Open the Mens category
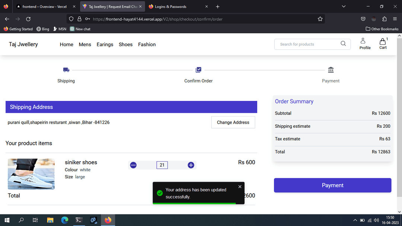This screenshot has height=226, width=402. pos(85,44)
